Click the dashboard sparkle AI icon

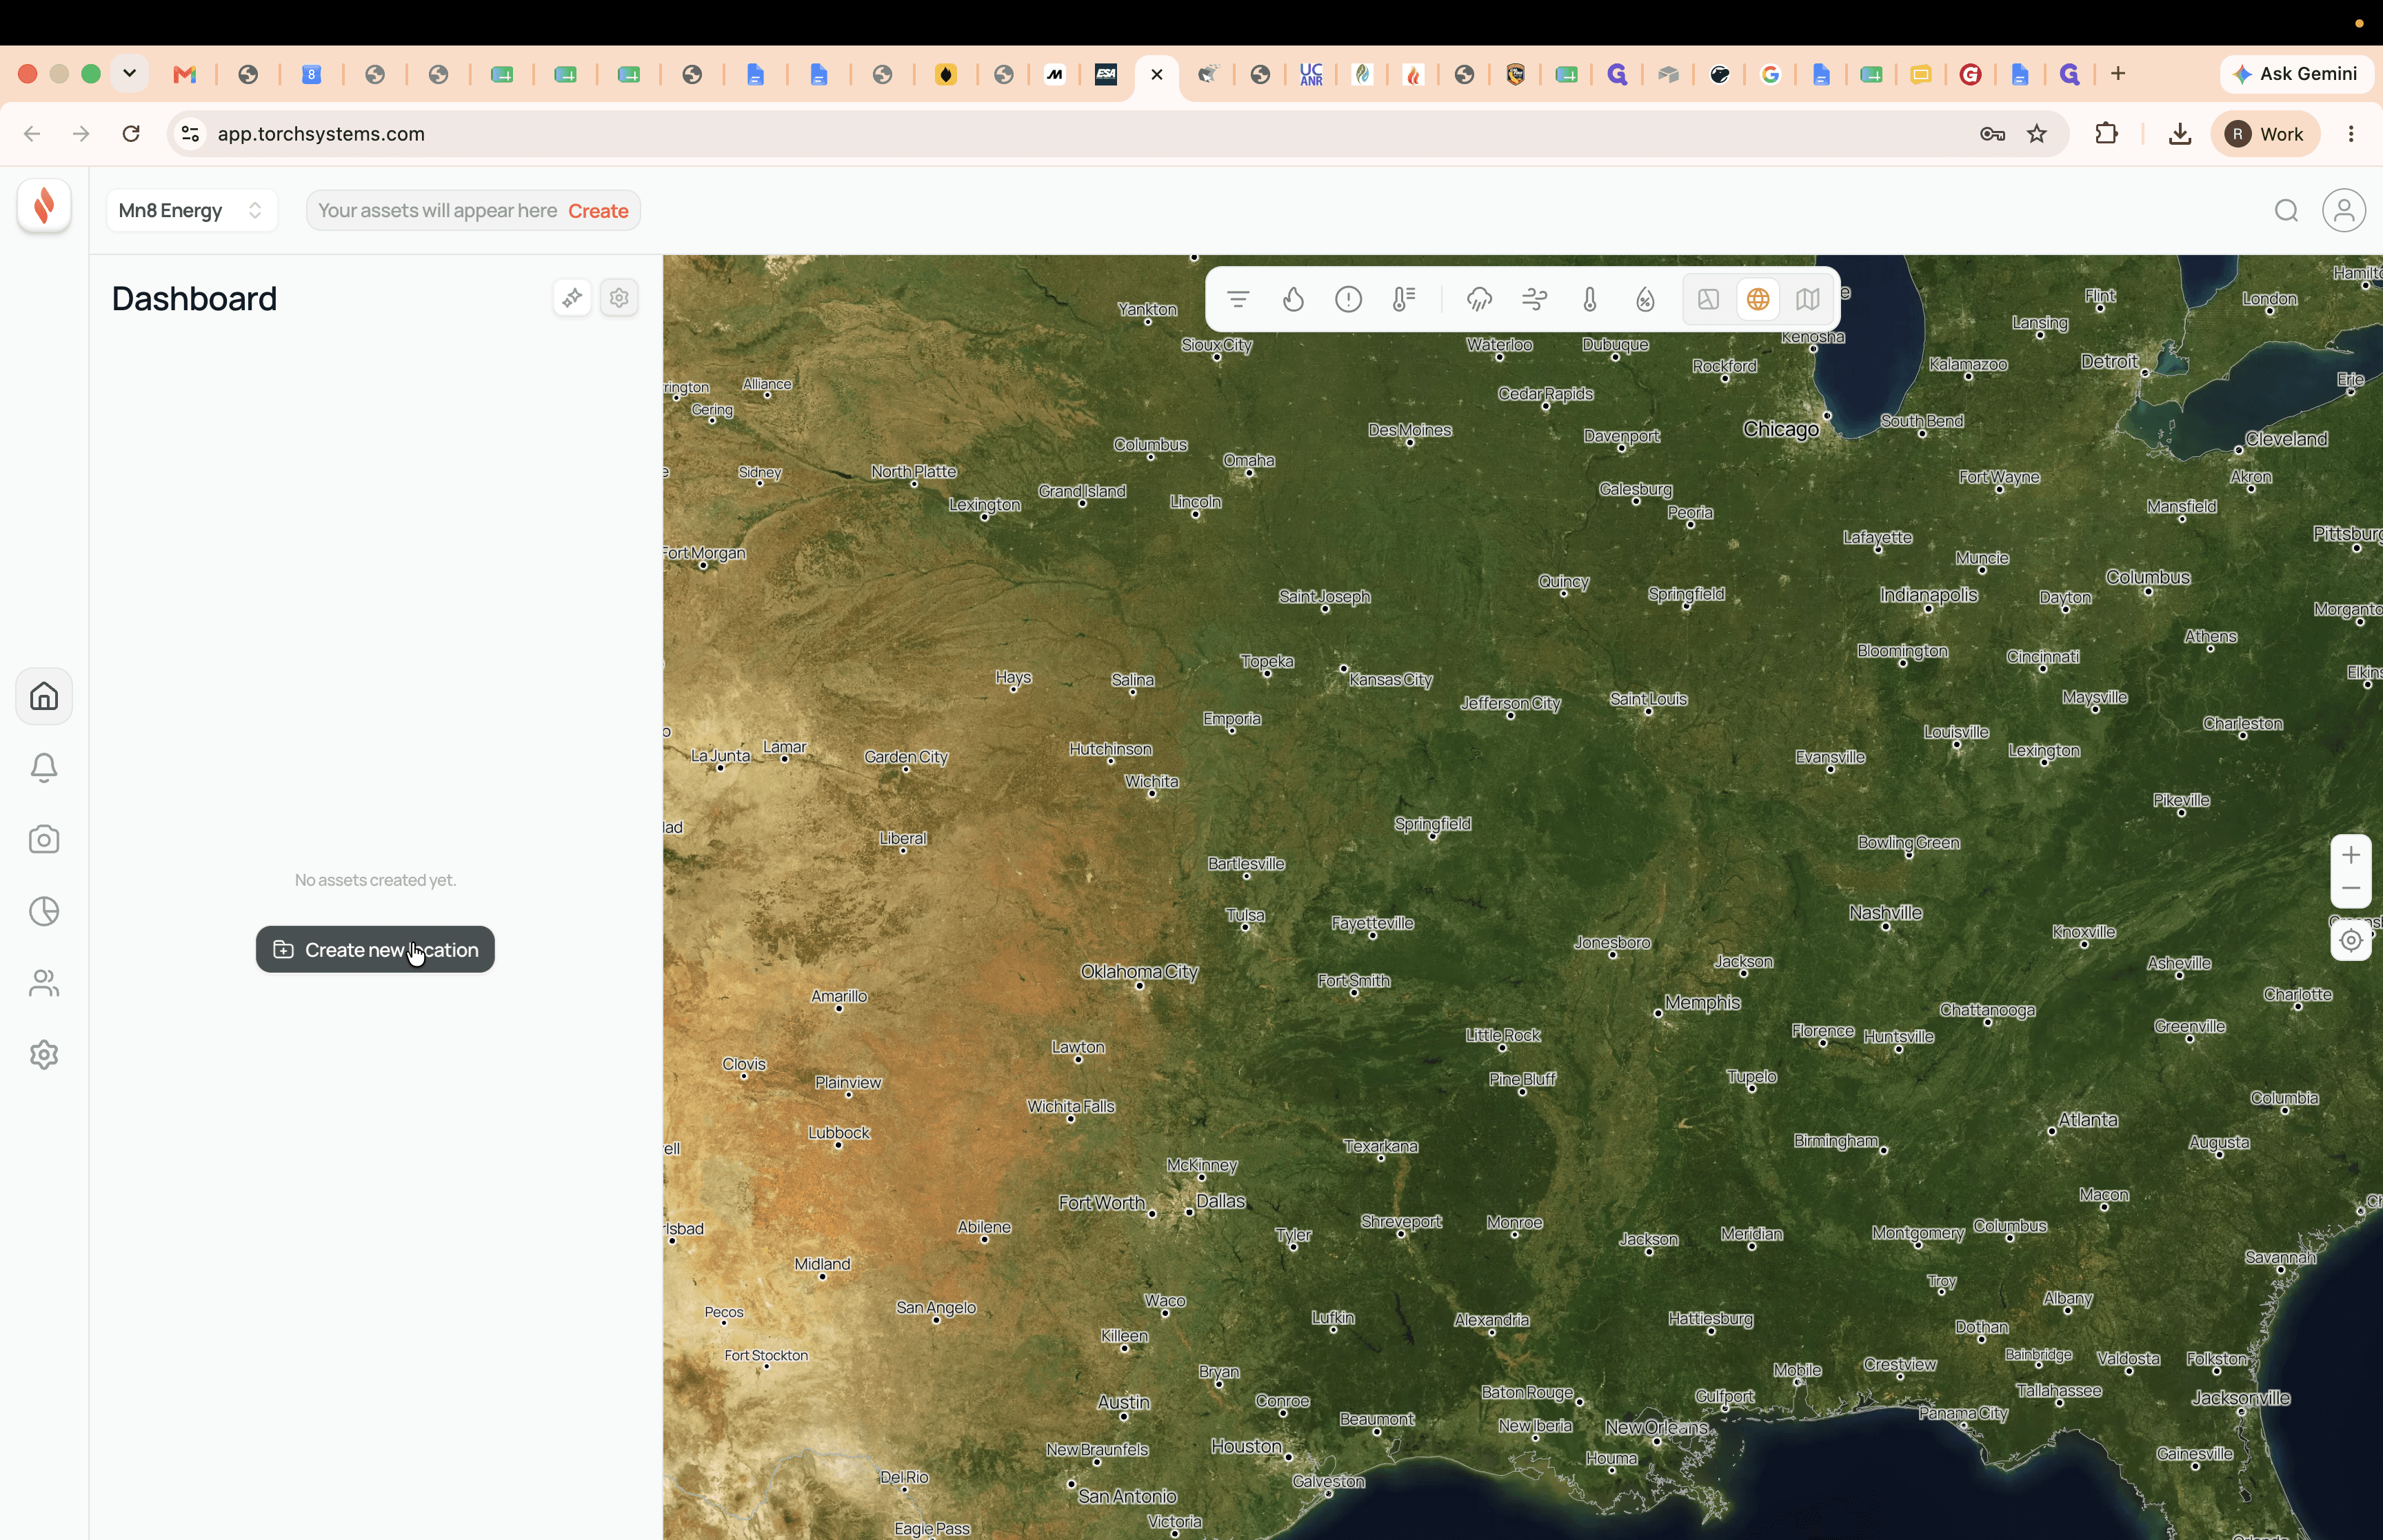572,298
